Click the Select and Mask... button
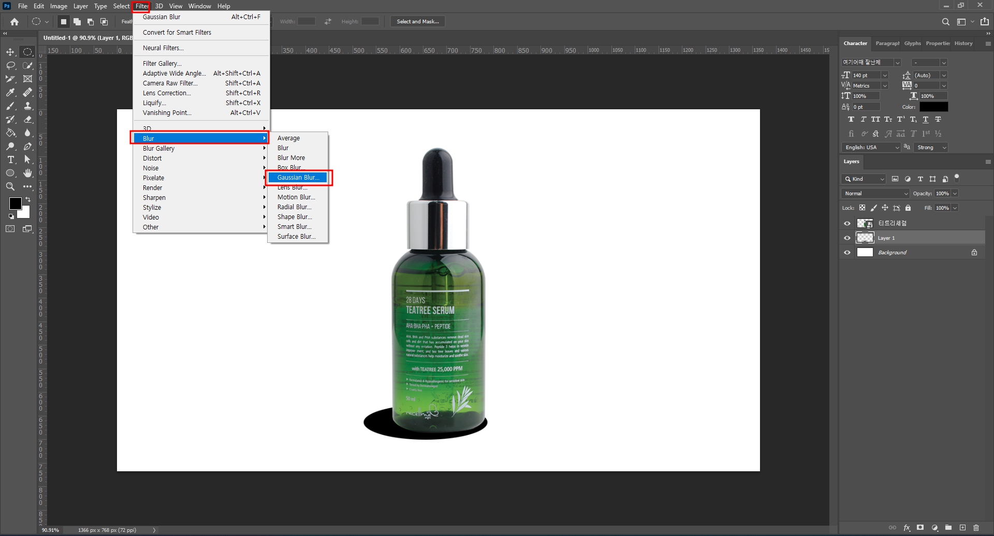 (418, 21)
